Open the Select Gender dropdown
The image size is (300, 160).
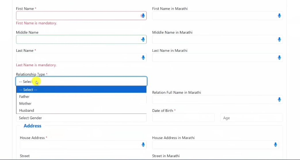(x=81, y=118)
